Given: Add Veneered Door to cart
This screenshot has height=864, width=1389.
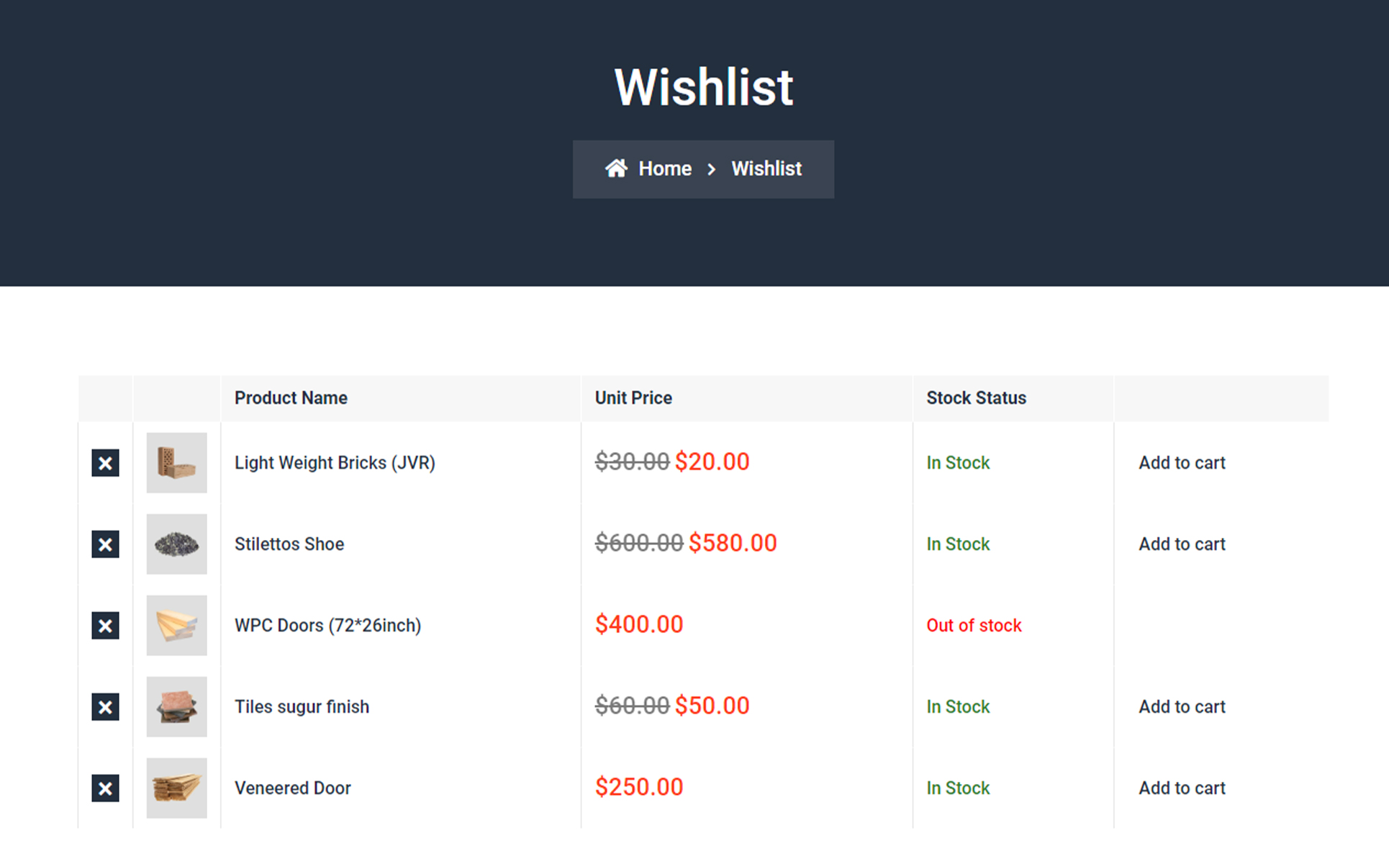Looking at the screenshot, I should pyautogui.click(x=1181, y=788).
